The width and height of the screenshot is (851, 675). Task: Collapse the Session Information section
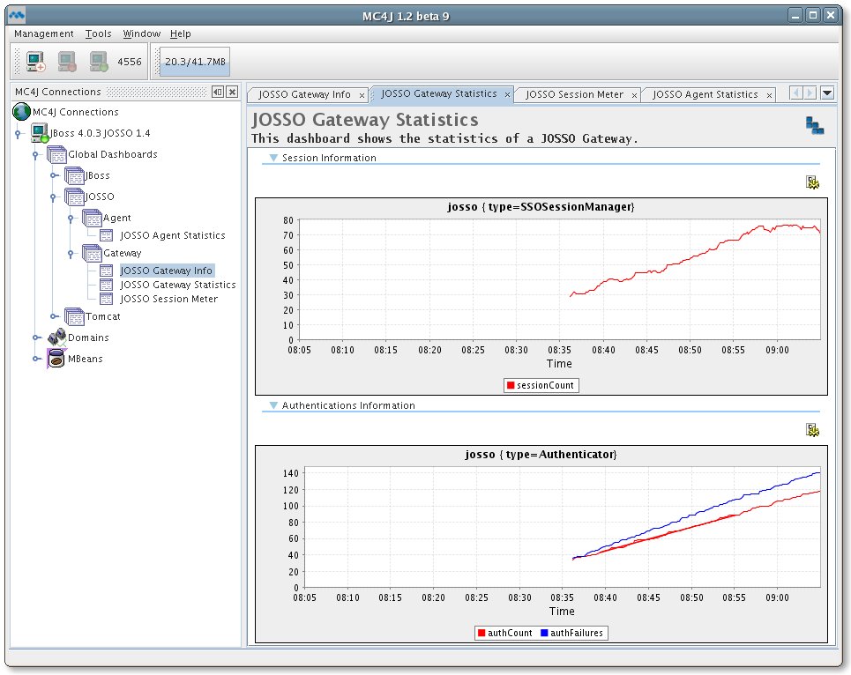273,159
